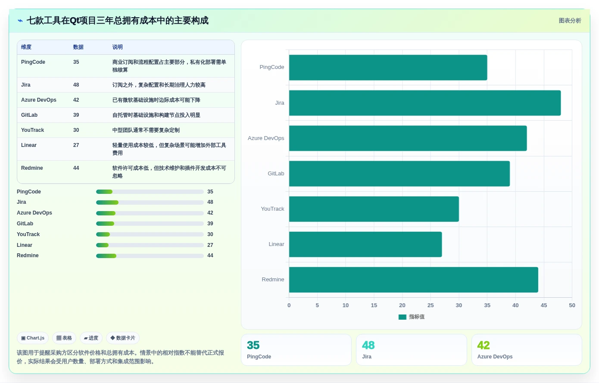Click table value 48 in Jira row

tap(76, 85)
